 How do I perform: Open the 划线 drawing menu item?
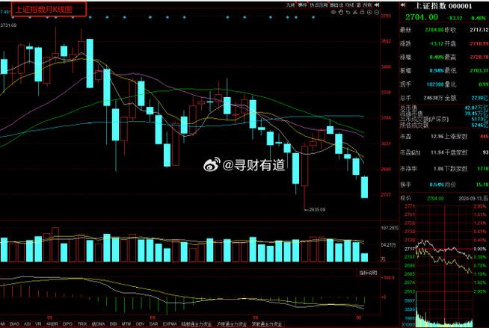coord(350,5)
